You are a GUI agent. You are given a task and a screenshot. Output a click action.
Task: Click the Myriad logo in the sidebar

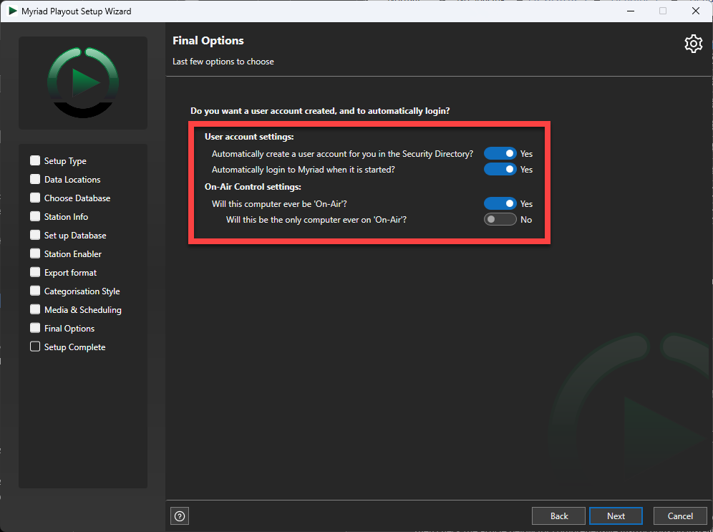83,83
